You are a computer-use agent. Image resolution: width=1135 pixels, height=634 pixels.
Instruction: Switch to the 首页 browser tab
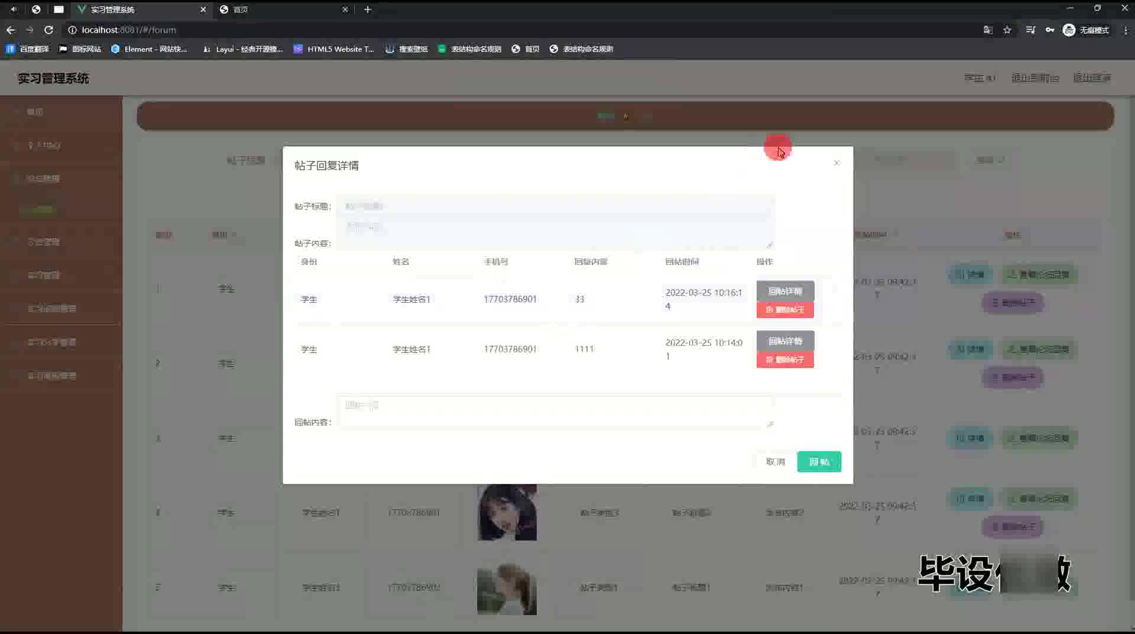284,9
